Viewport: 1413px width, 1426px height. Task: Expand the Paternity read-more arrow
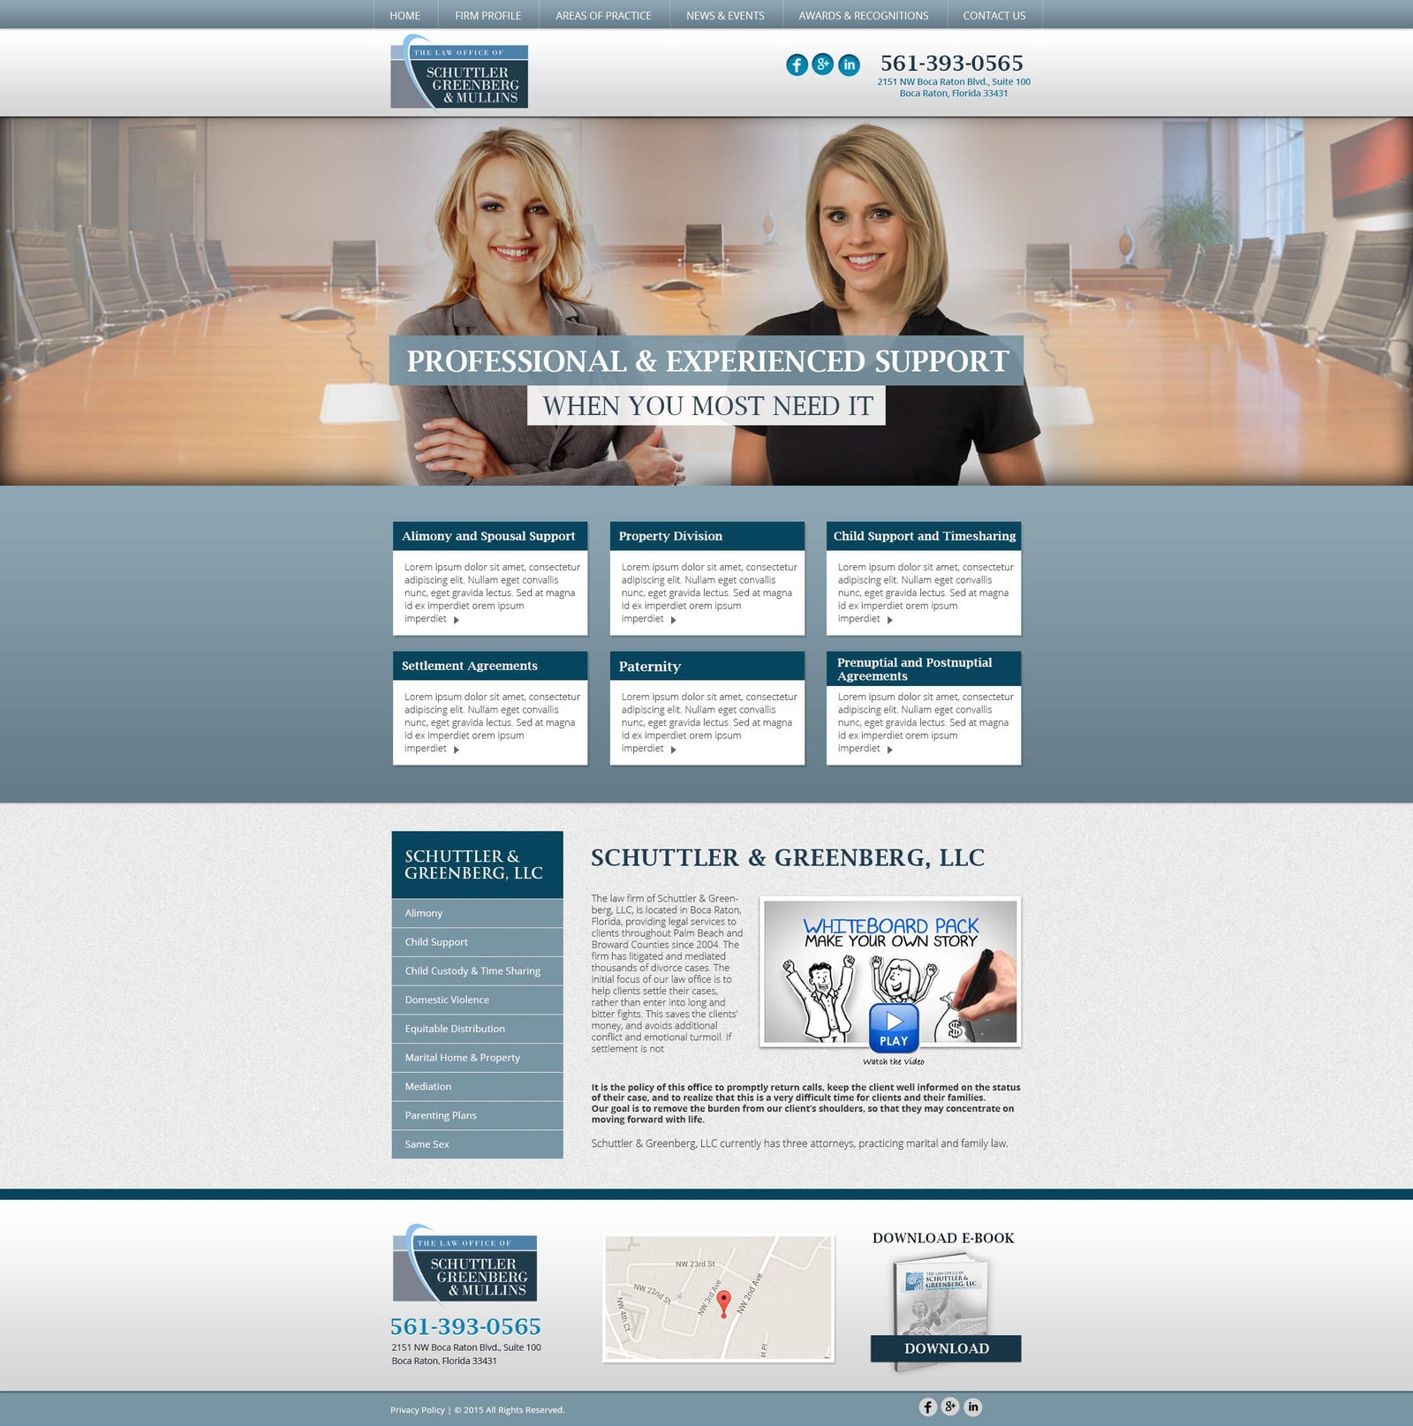click(x=674, y=749)
